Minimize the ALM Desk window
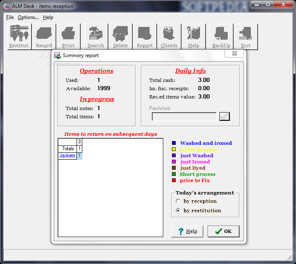The height and width of the screenshot is (264, 296). pyautogui.click(x=257, y=4)
